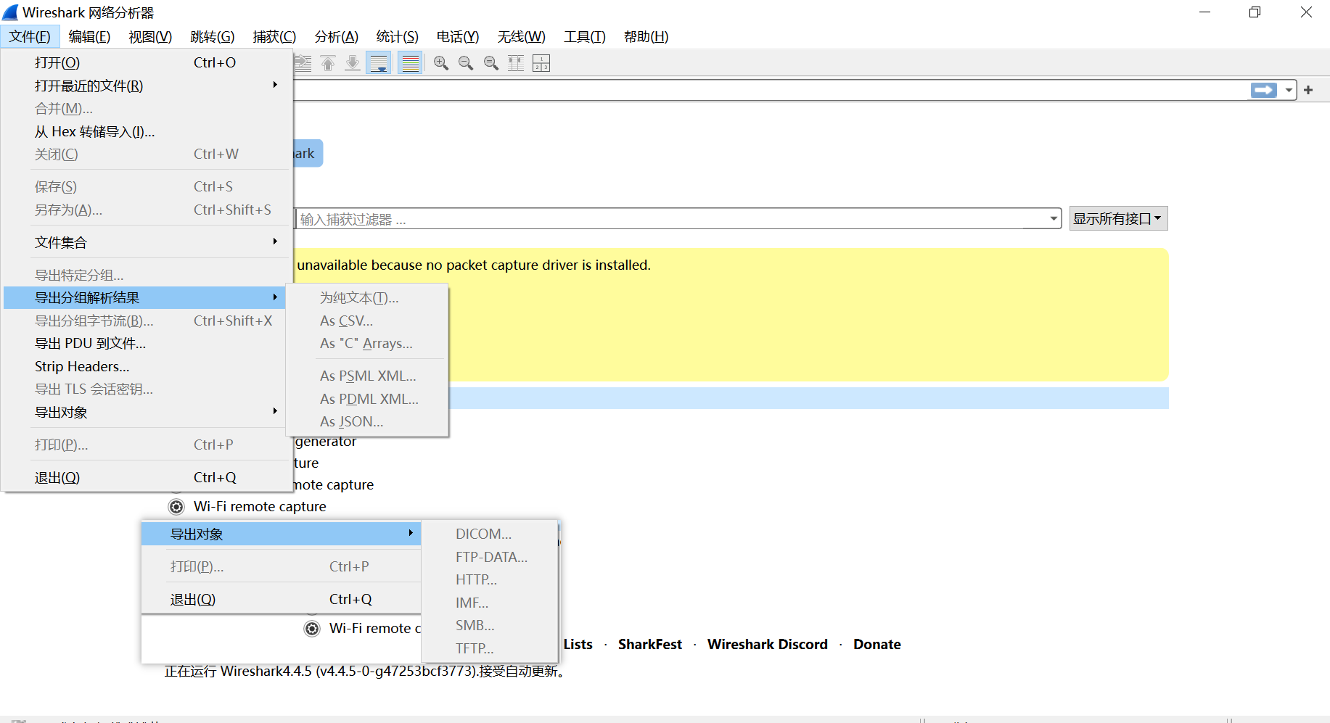
Task: Open the Donate link
Action: (877, 644)
